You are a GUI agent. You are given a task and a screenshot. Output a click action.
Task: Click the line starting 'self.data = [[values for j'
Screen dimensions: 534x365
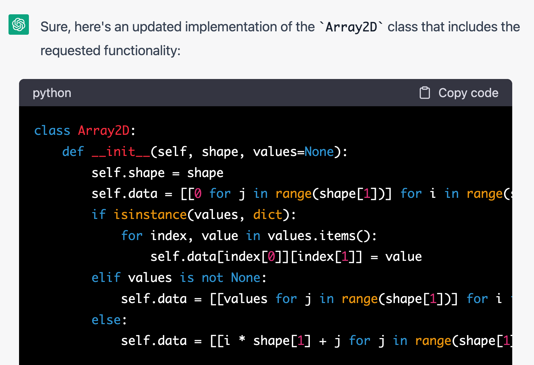click(316, 299)
